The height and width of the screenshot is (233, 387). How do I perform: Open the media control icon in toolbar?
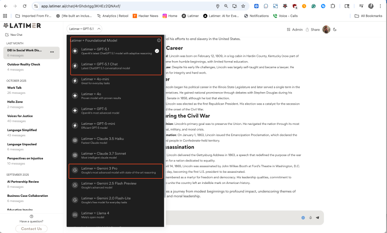361,6
